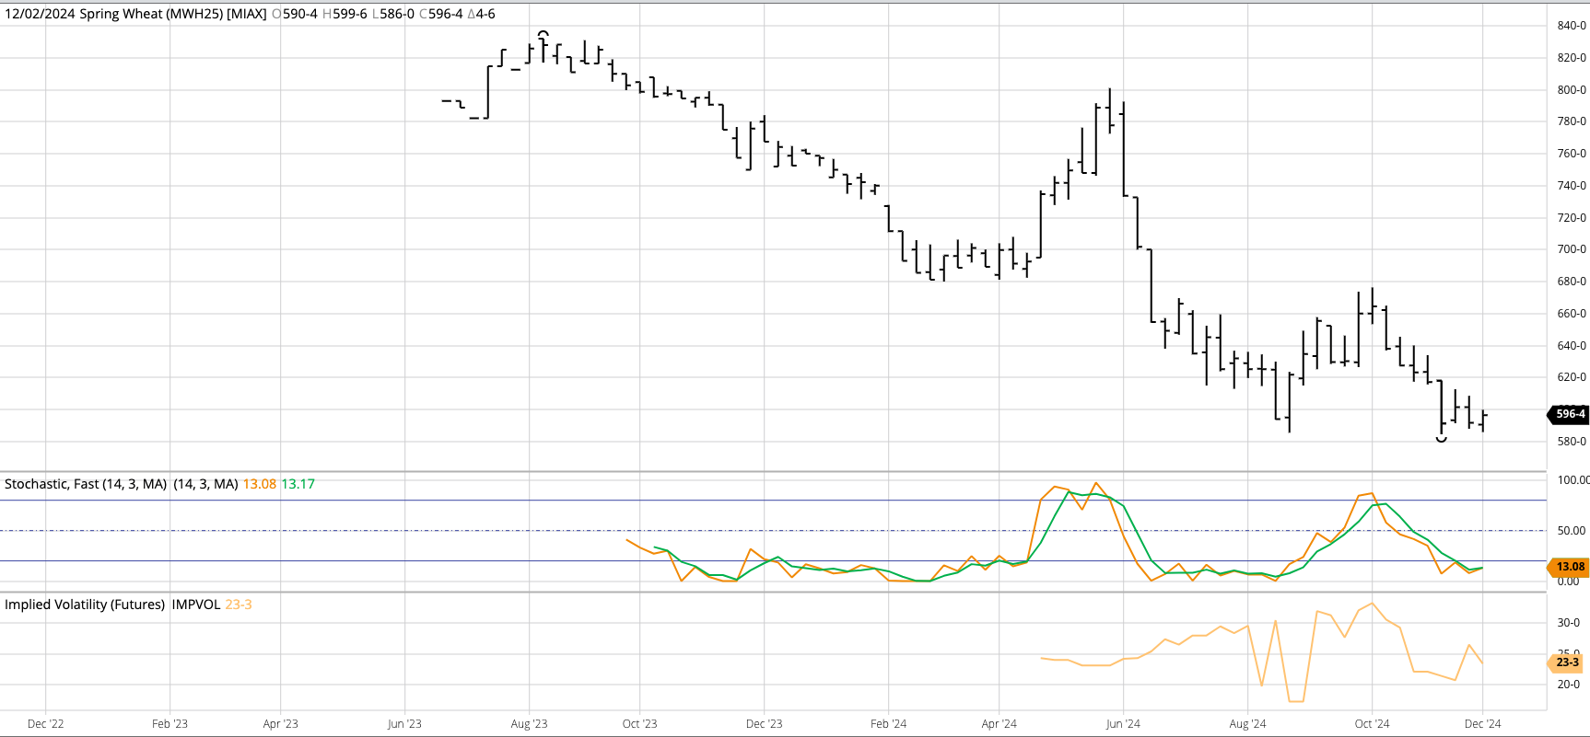1590x737 pixels.
Task: Click the 580-0 price axis label
Action: [1571, 442]
